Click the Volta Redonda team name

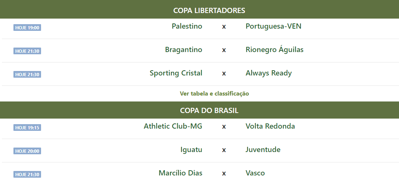[x=270, y=126]
